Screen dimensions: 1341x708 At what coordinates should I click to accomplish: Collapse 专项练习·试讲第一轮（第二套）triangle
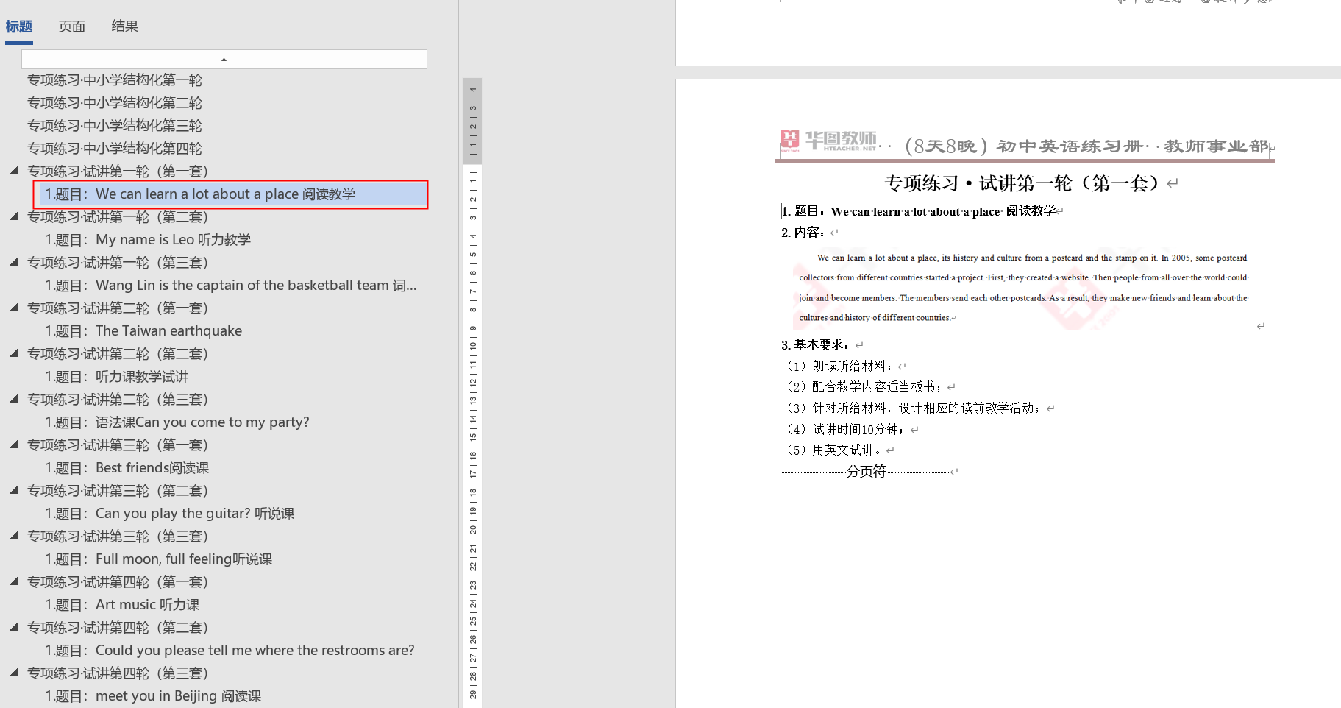[14, 216]
